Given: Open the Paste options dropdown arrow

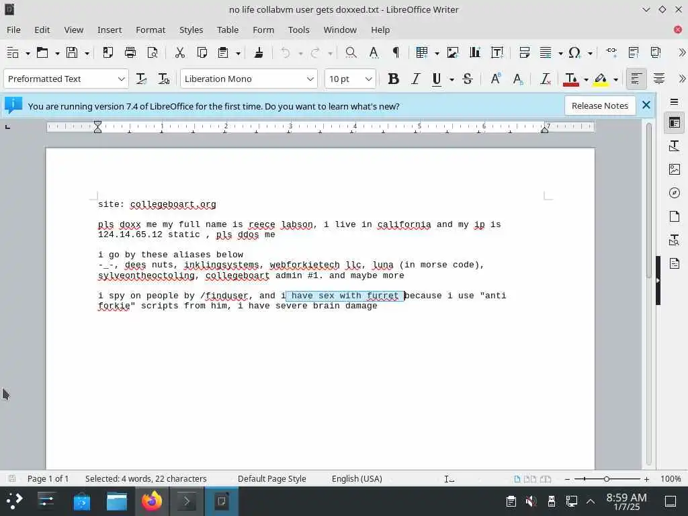Looking at the screenshot, I should click(239, 53).
